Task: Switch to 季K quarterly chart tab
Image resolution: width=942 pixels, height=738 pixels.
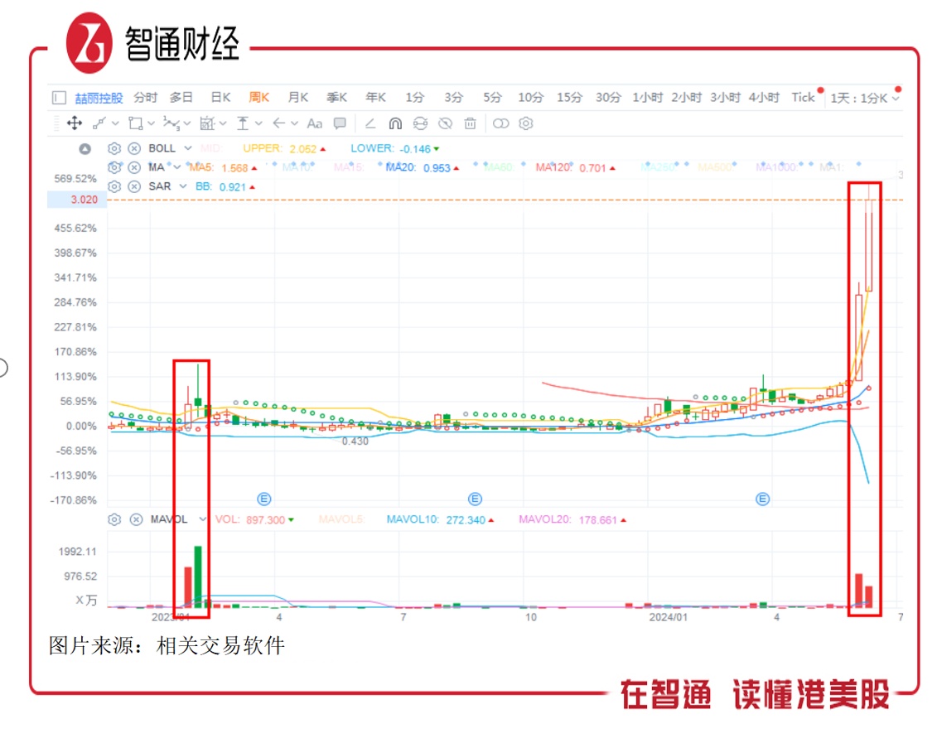Action: [x=337, y=97]
